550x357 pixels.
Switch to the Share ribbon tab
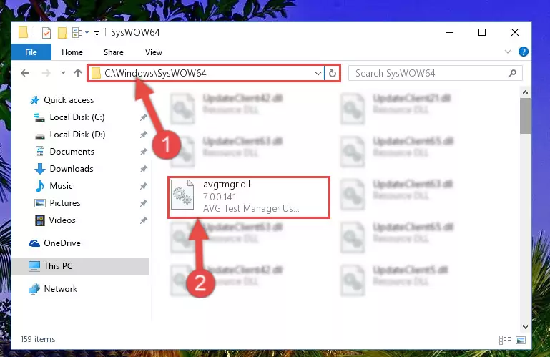pos(113,52)
